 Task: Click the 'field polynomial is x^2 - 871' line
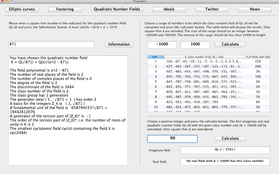point(39,70)
